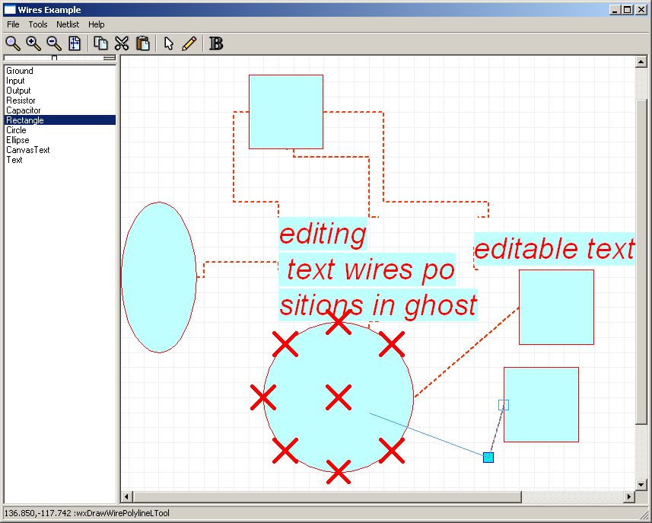Image resolution: width=652 pixels, height=523 pixels.
Task: Open the Tools menu
Action: tap(38, 24)
